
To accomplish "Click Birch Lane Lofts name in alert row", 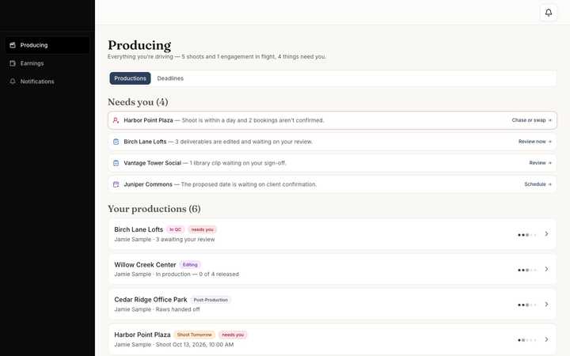I will click(x=145, y=142).
